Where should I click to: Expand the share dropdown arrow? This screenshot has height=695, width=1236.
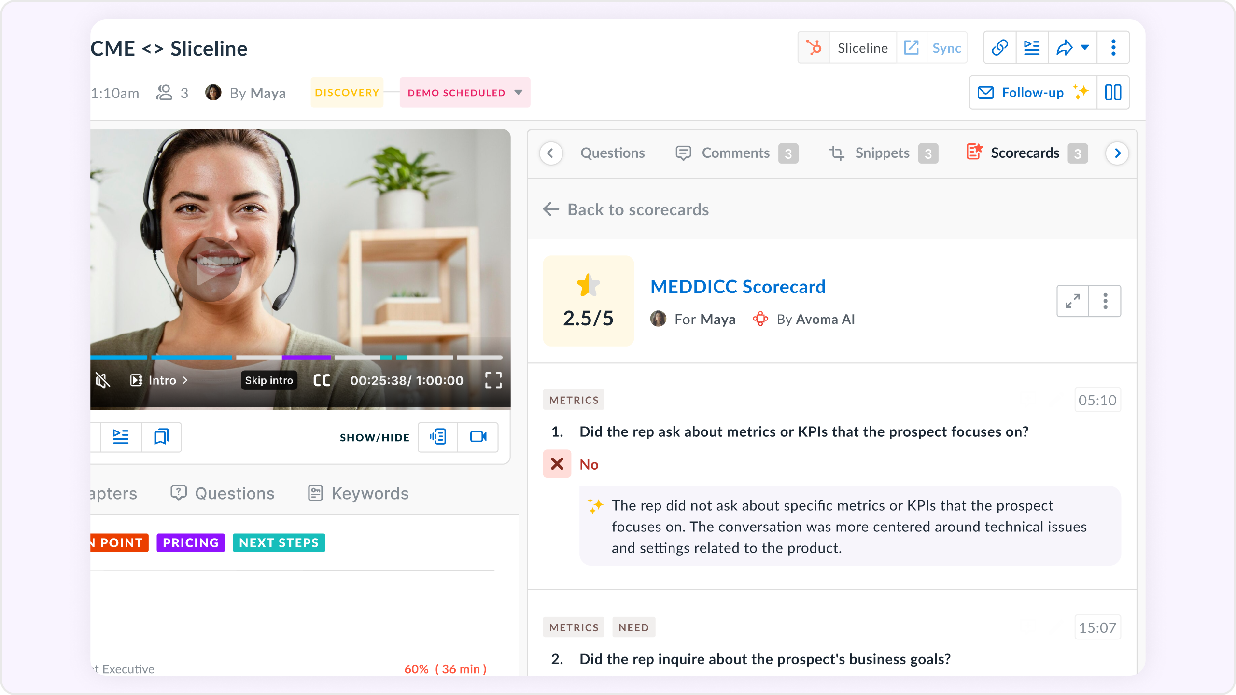(1085, 48)
